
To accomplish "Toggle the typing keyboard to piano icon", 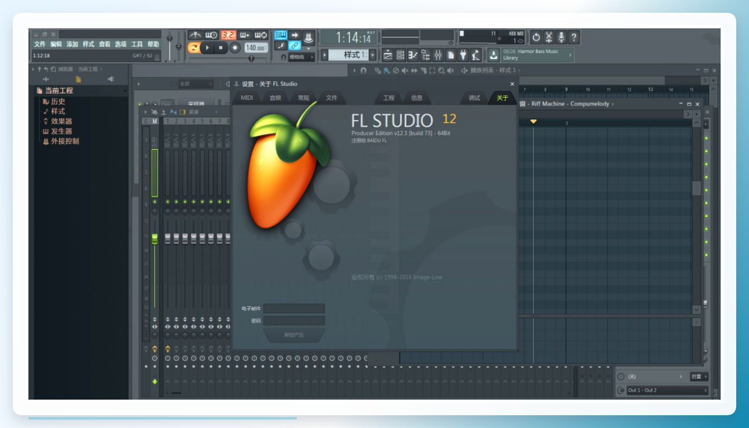I will [x=281, y=35].
